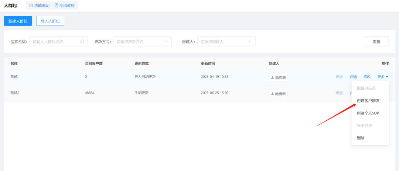Click 详情 in the 测试 row
399x171 pixels.
coord(353,77)
